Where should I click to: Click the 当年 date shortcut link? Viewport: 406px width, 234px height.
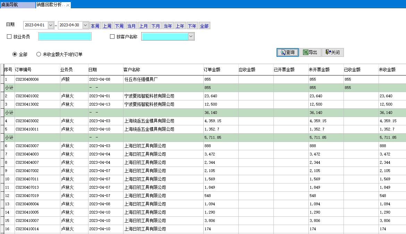[x=168, y=26]
